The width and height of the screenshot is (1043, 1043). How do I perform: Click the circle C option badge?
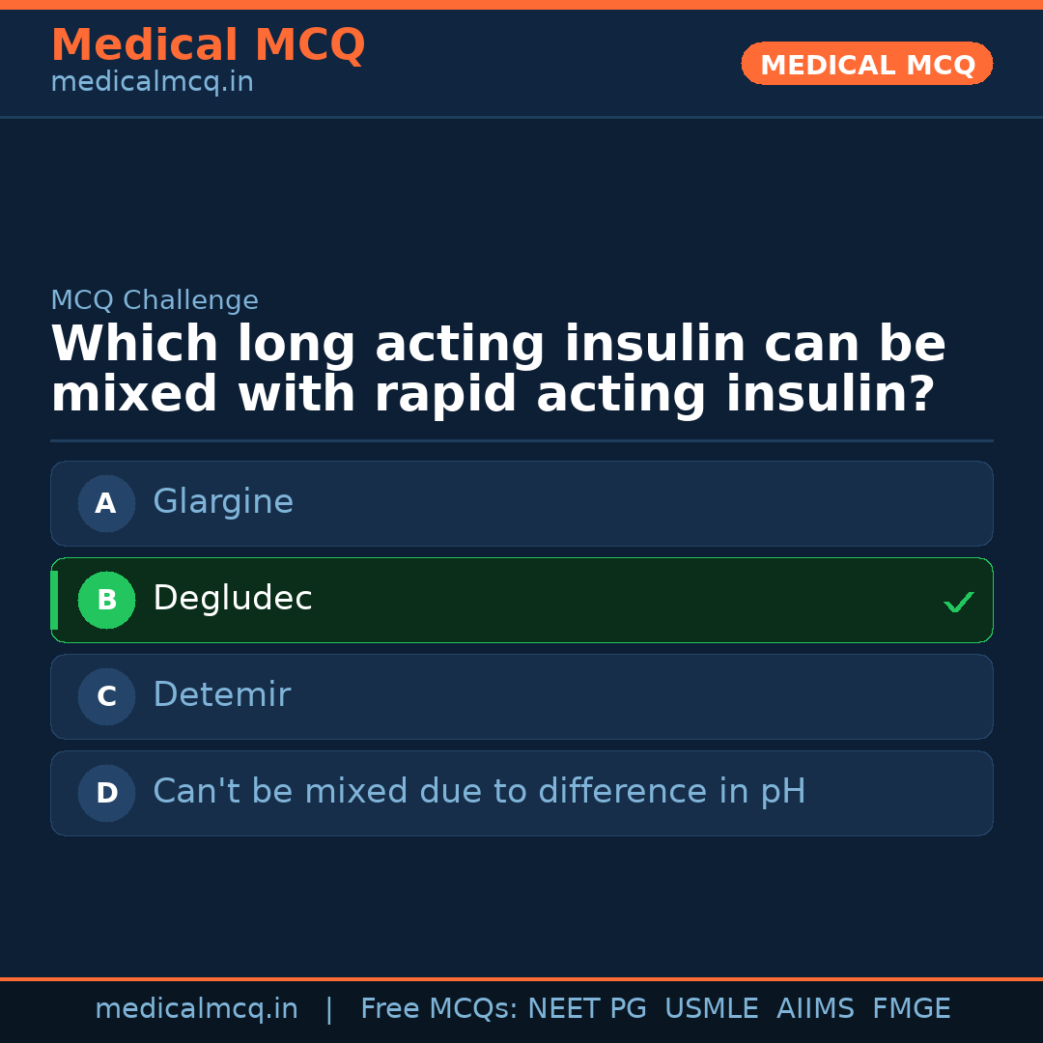pos(106,696)
